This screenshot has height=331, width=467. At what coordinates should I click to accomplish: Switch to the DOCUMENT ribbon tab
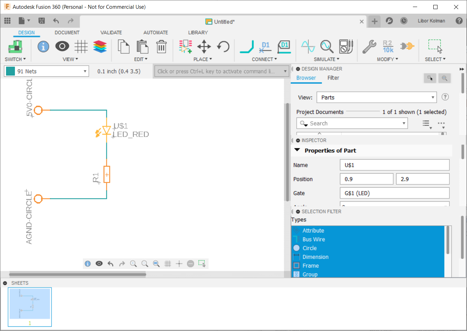tap(67, 33)
